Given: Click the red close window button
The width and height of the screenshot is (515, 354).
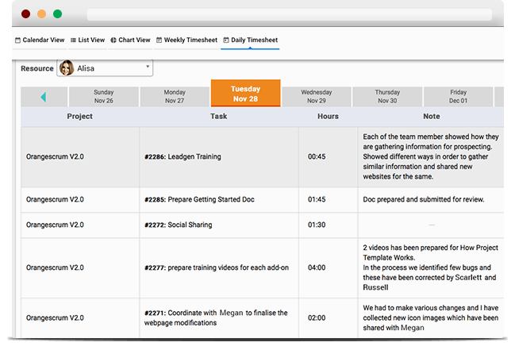Looking at the screenshot, I should tap(25, 13).
